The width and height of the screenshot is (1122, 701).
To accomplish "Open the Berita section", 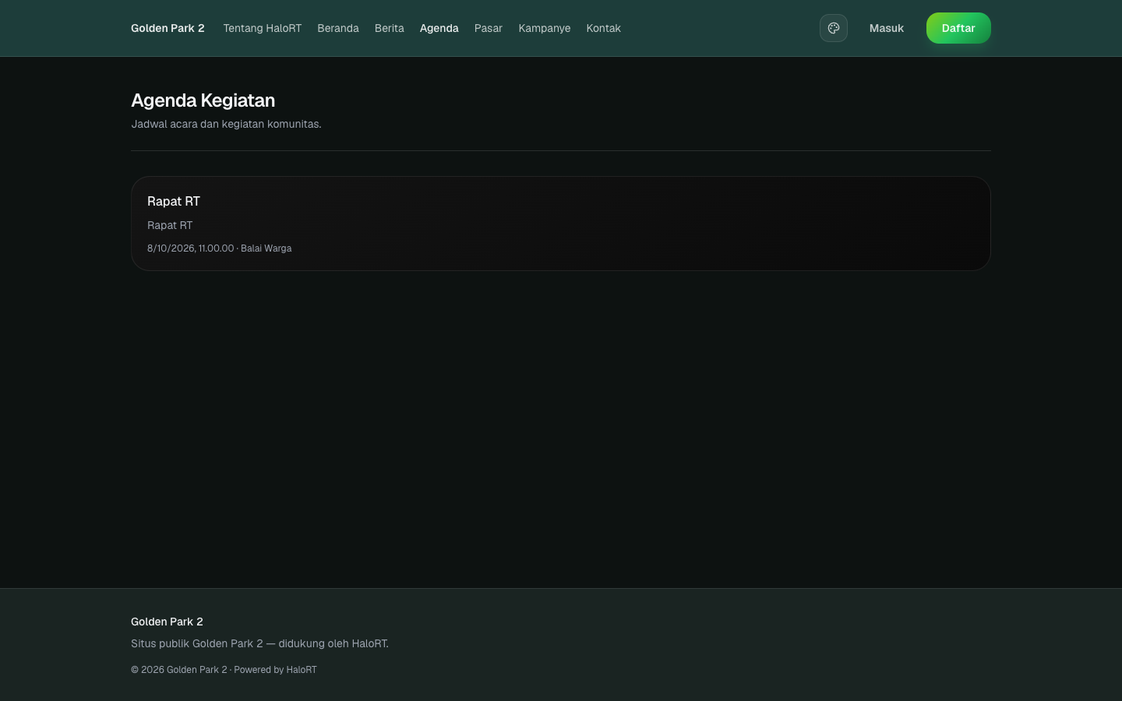I will (x=390, y=28).
